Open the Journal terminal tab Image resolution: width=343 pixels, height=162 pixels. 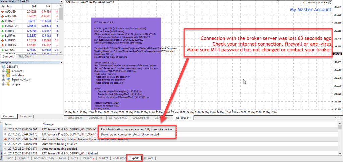coord(148,158)
